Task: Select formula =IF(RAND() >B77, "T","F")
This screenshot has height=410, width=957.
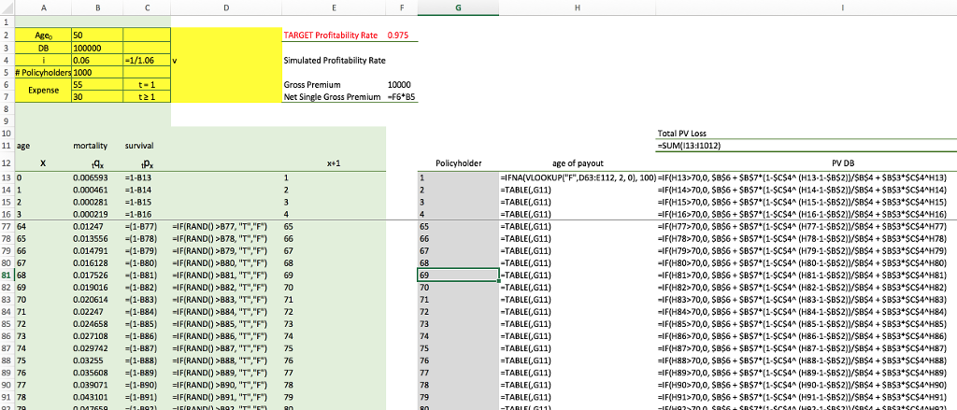Action: (x=226, y=226)
